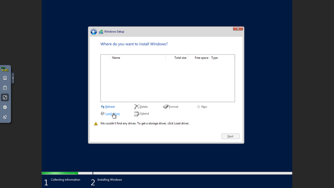Click the Format drive icon
Viewport: 334px width, 188px height.
(x=165, y=107)
